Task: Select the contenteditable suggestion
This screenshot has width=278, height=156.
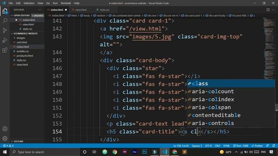Action: [231, 115]
